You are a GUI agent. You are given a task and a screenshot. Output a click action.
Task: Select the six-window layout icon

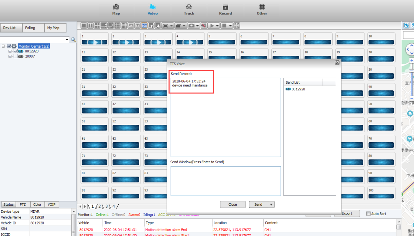coord(104,26)
